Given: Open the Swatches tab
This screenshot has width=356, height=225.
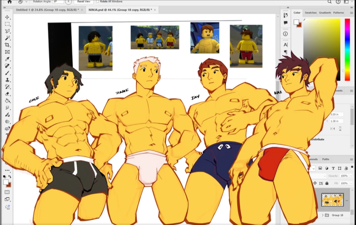Looking at the screenshot, I should [311, 13].
